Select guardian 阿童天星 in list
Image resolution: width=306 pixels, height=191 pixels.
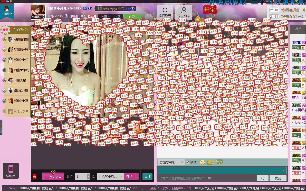tap(17, 80)
